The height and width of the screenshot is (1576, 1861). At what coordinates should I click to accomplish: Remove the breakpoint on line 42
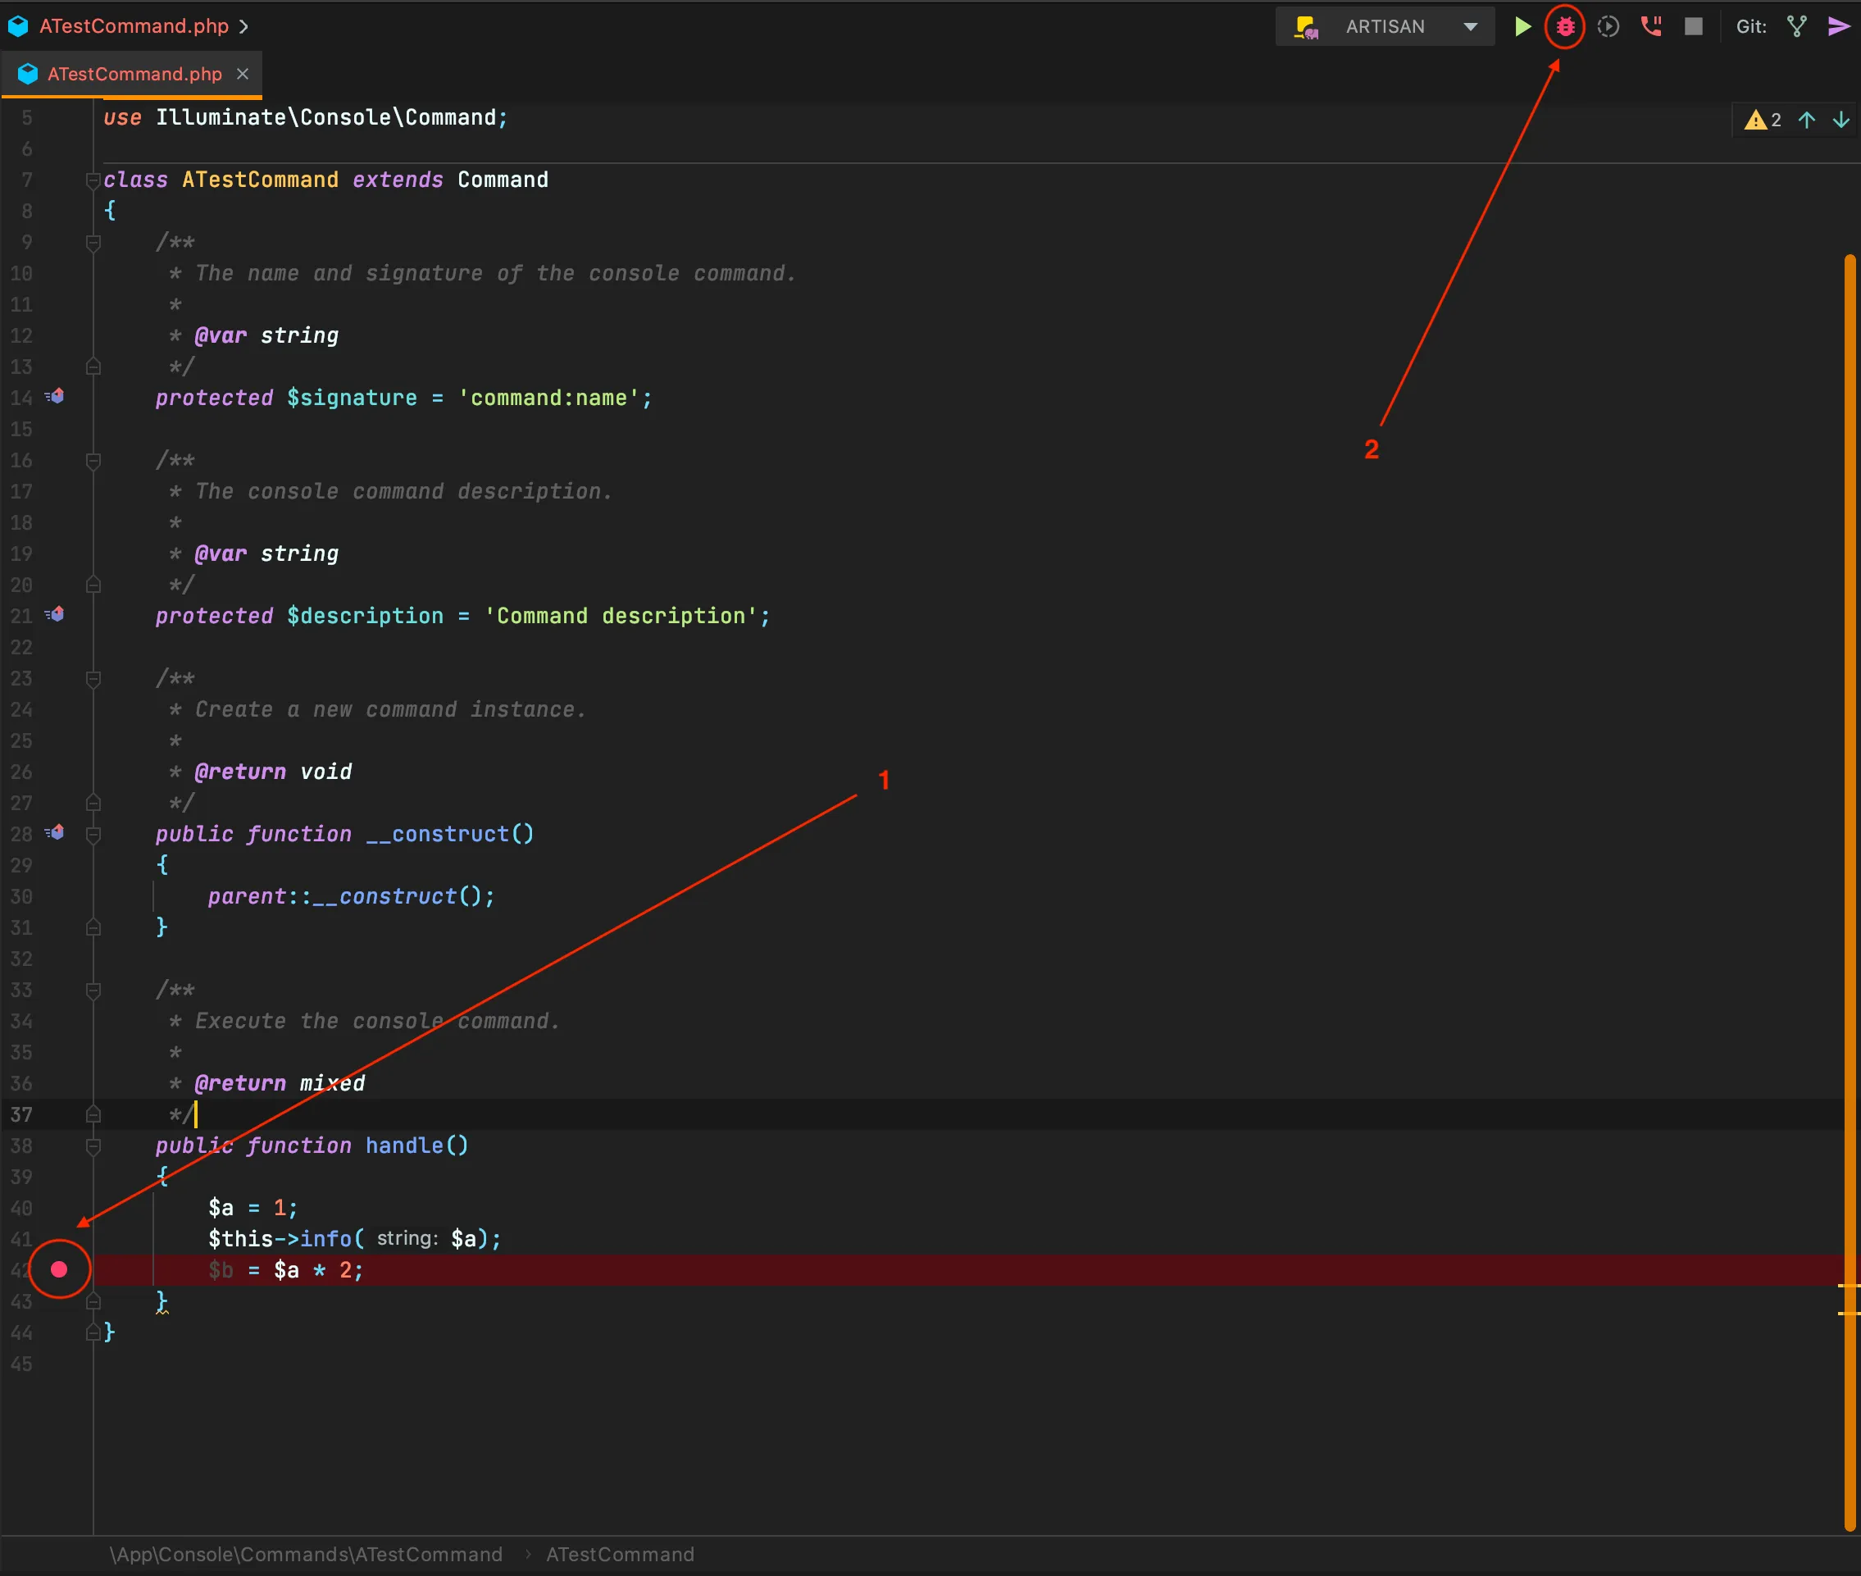(59, 1269)
